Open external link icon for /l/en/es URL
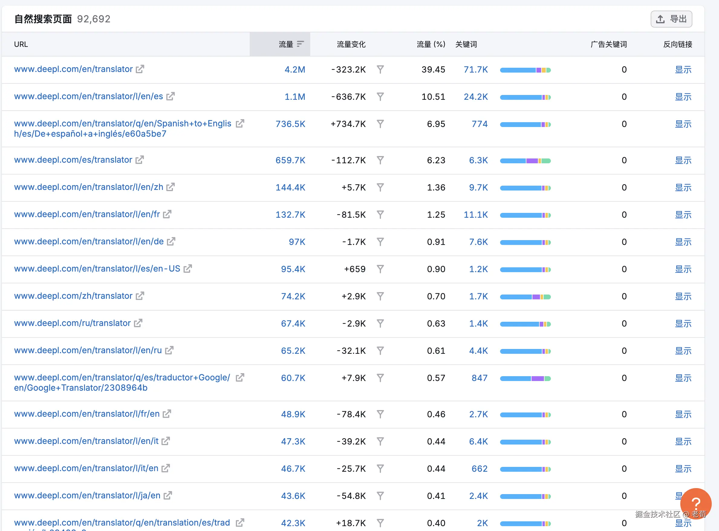 tap(170, 96)
